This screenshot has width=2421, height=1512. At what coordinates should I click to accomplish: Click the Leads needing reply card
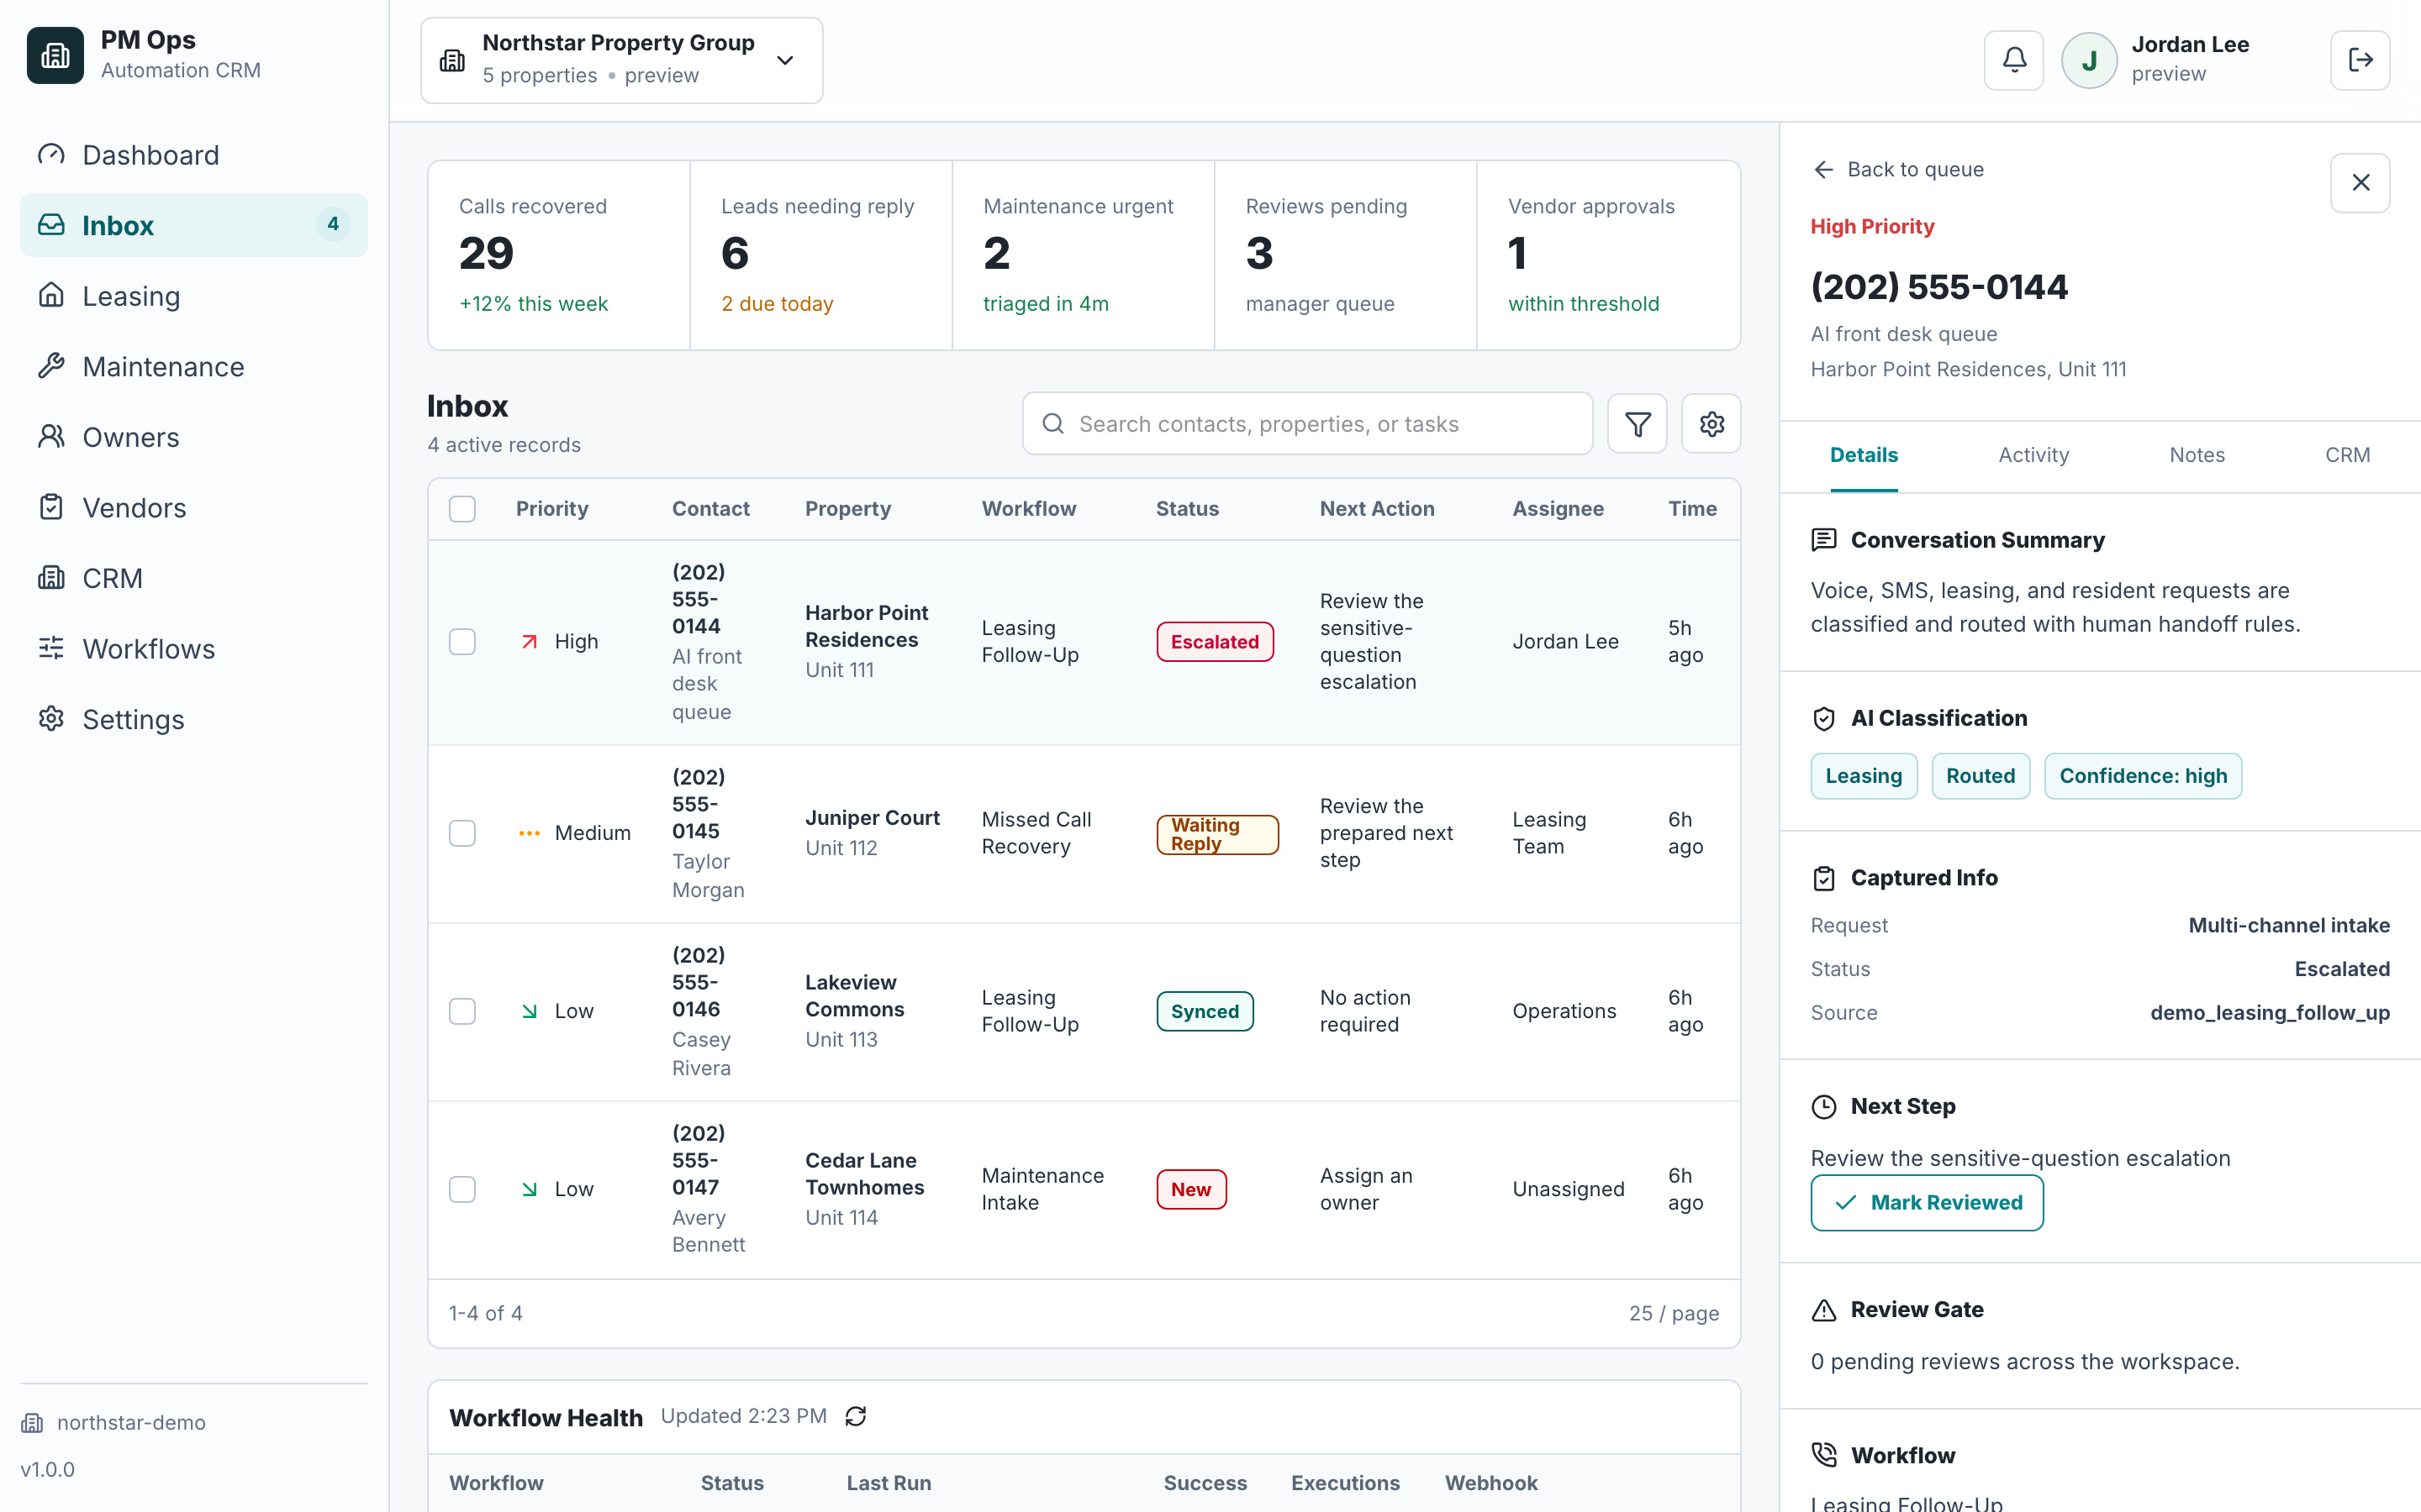(821, 255)
